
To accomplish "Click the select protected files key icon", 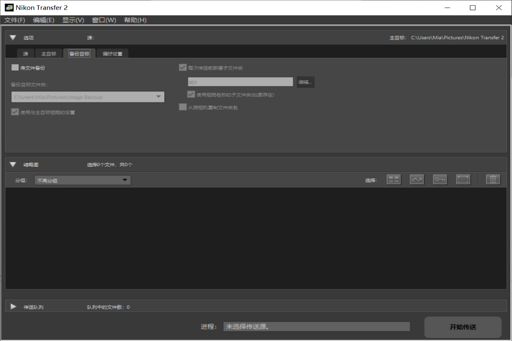I will [x=440, y=179].
